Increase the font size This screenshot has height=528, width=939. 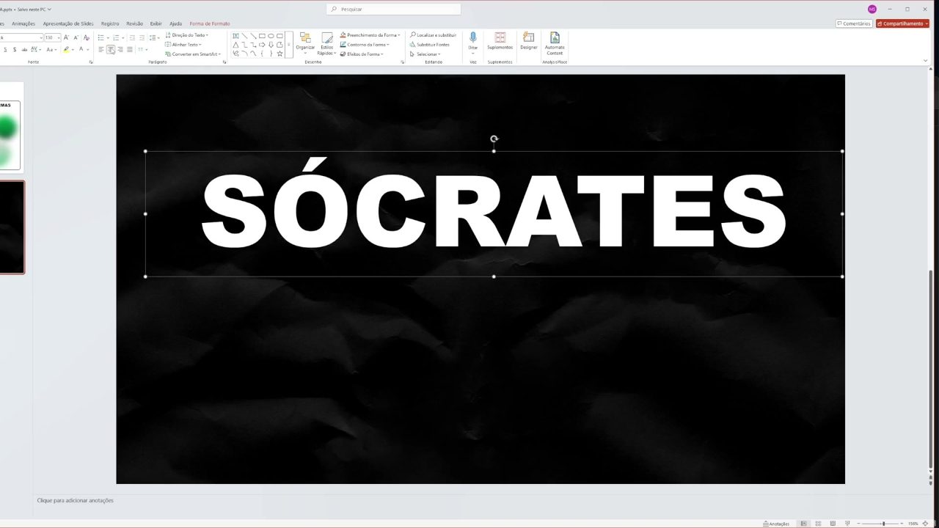(x=66, y=37)
